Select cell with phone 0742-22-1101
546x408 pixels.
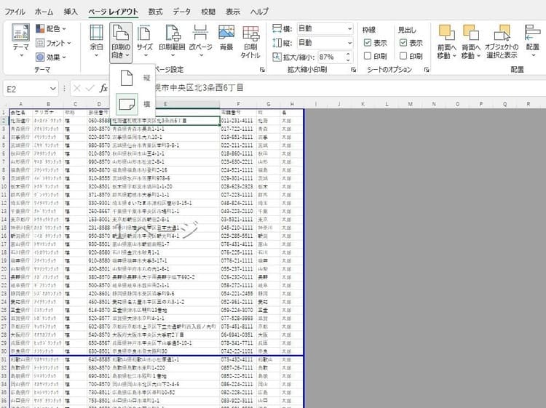point(238,351)
